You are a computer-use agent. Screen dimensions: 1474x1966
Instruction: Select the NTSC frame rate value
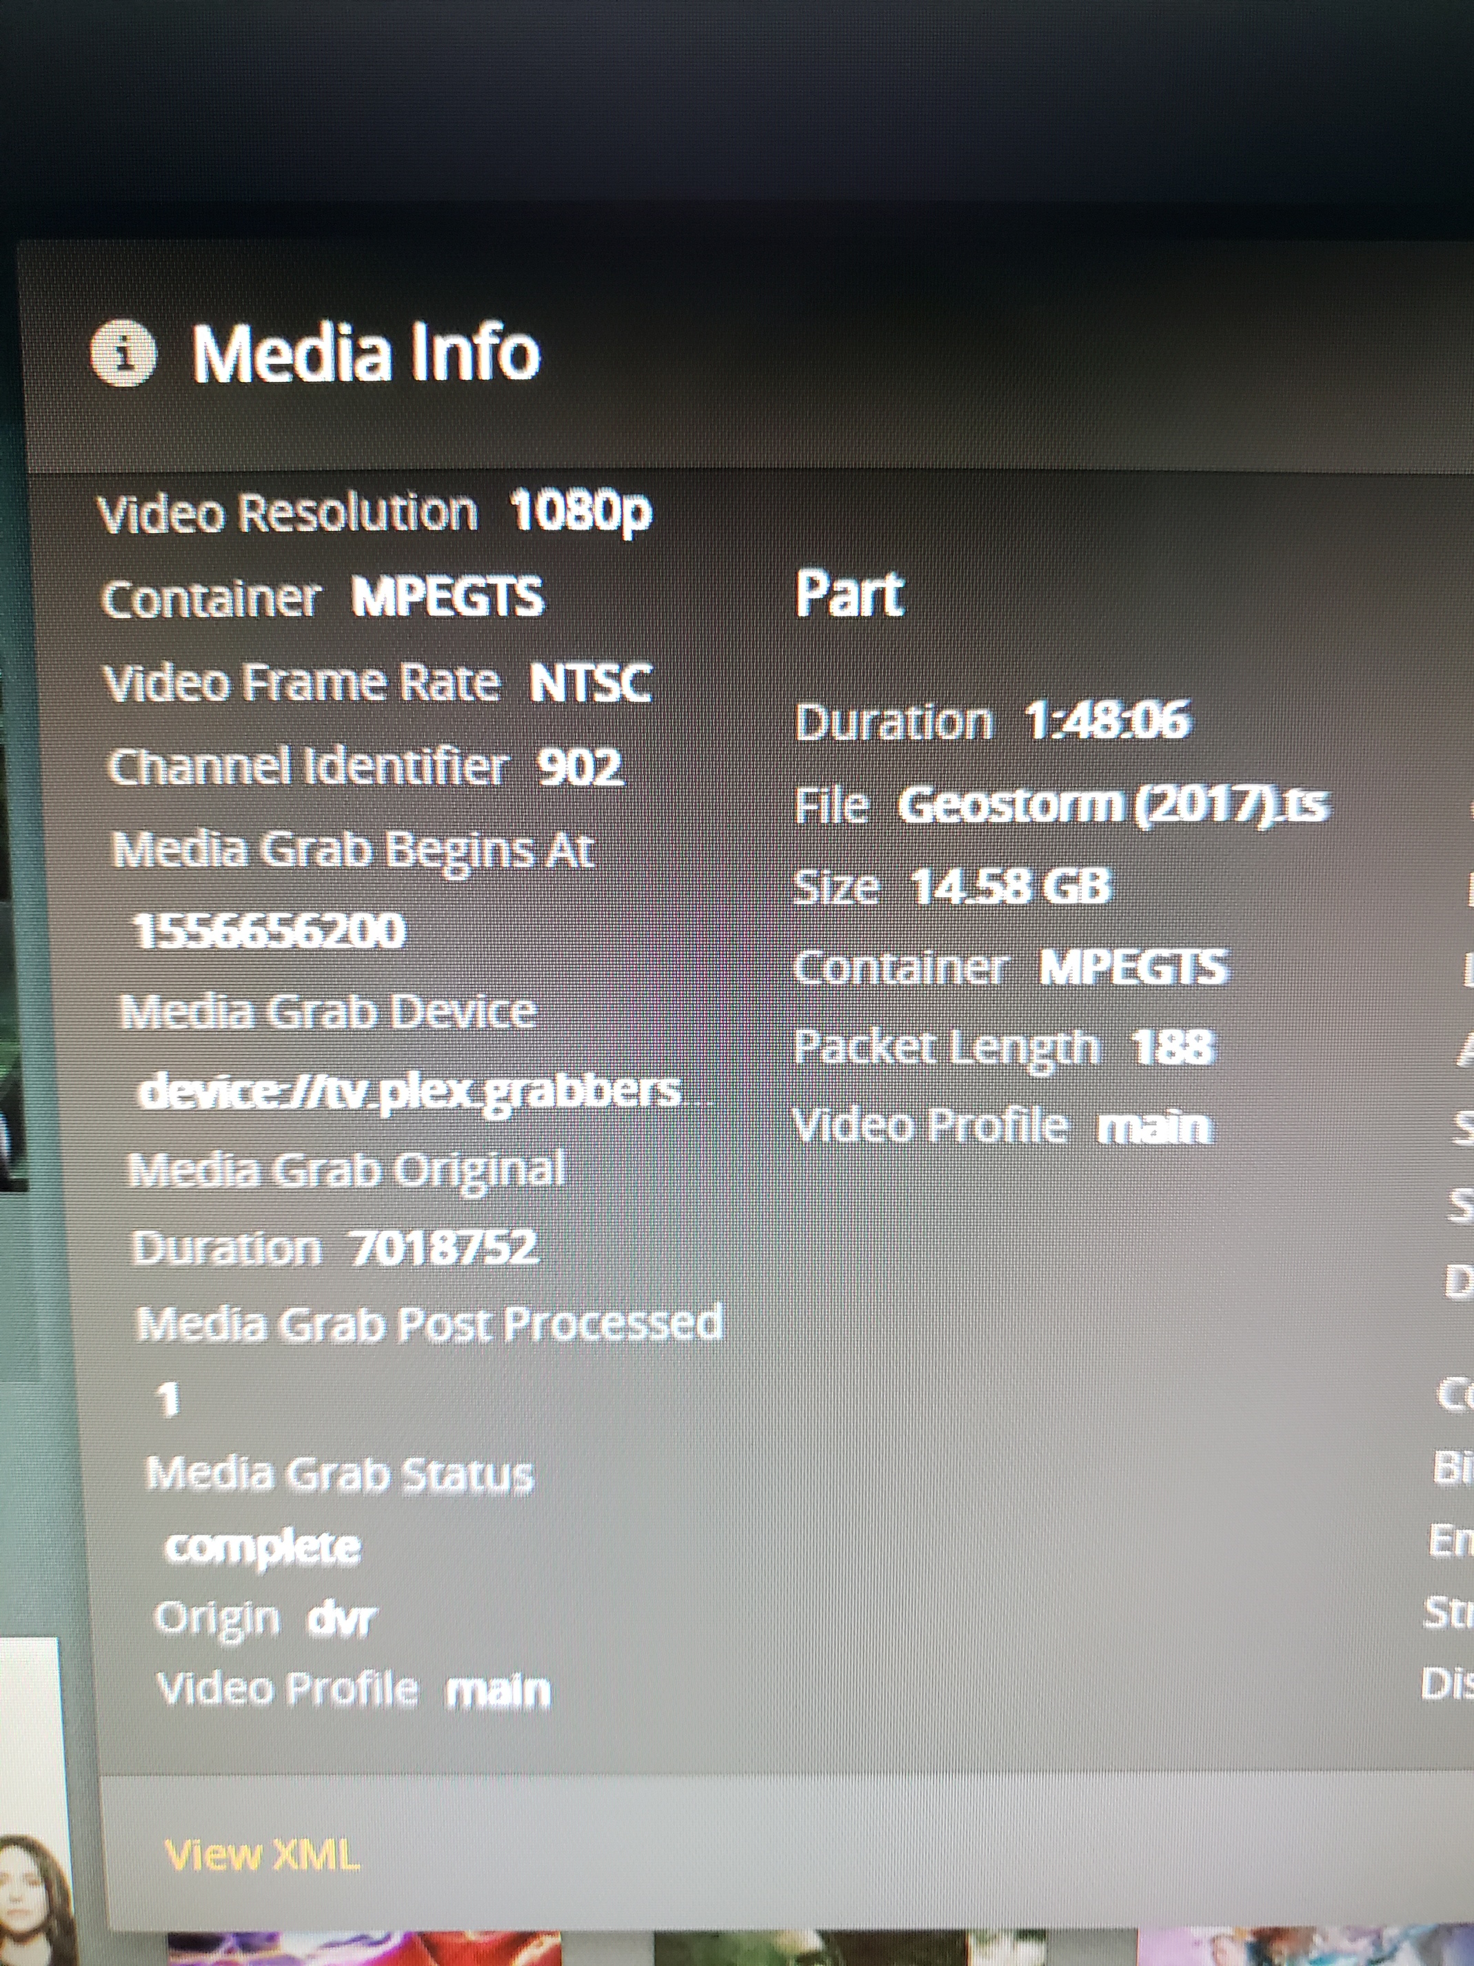coord(591,683)
